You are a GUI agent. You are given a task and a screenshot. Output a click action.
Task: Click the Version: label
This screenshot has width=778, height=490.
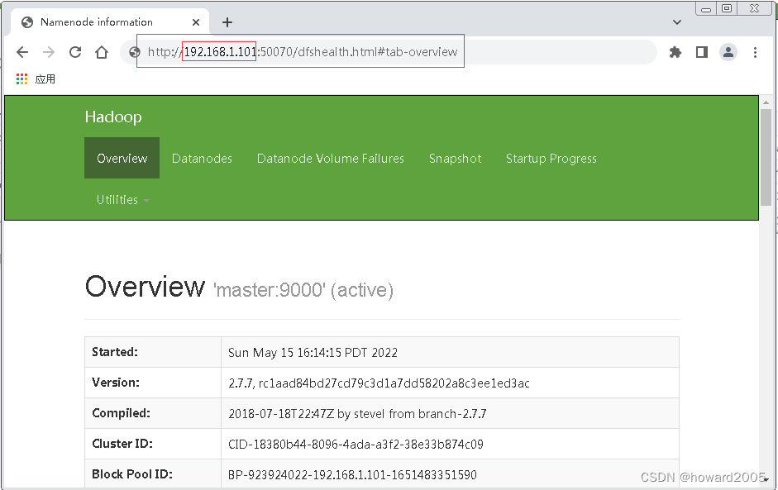(x=116, y=383)
